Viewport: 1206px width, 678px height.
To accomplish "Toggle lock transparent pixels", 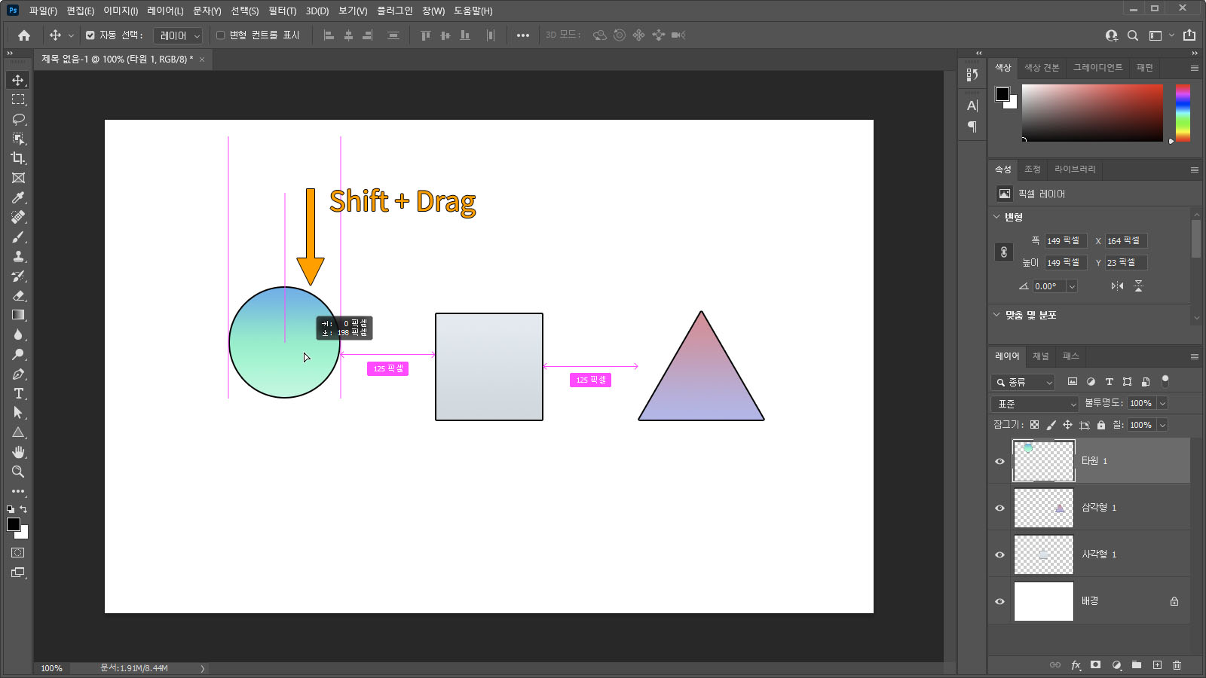I will click(1034, 425).
